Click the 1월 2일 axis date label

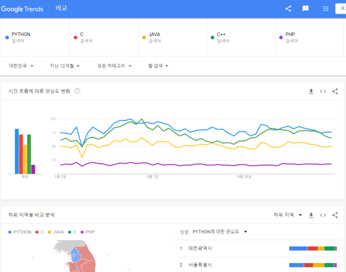(60, 177)
